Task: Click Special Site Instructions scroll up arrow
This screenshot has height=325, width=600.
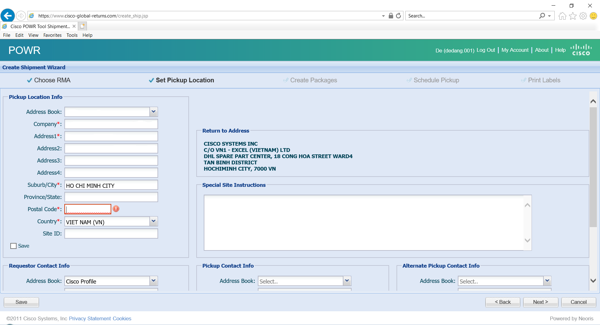Action: 527,205
